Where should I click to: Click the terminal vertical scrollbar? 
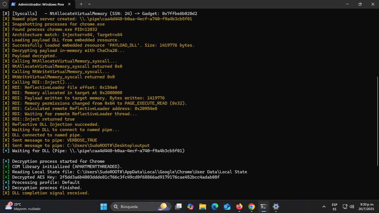point(377,121)
